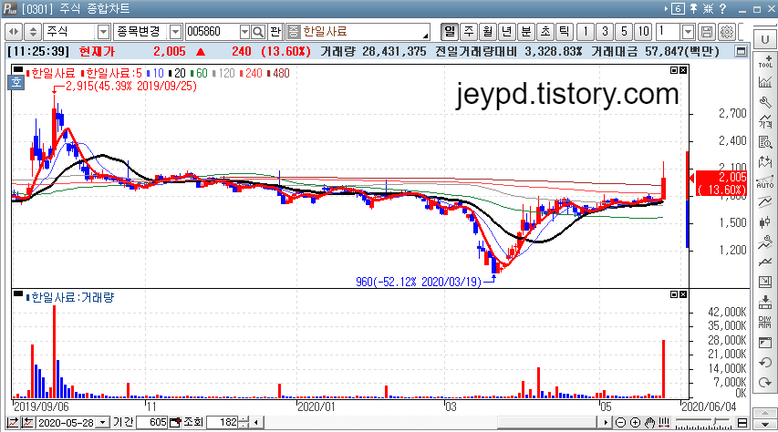This screenshot has height=432, width=778.
Task: Click the zoom in plus icon
Action: click(x=635, y=423)
